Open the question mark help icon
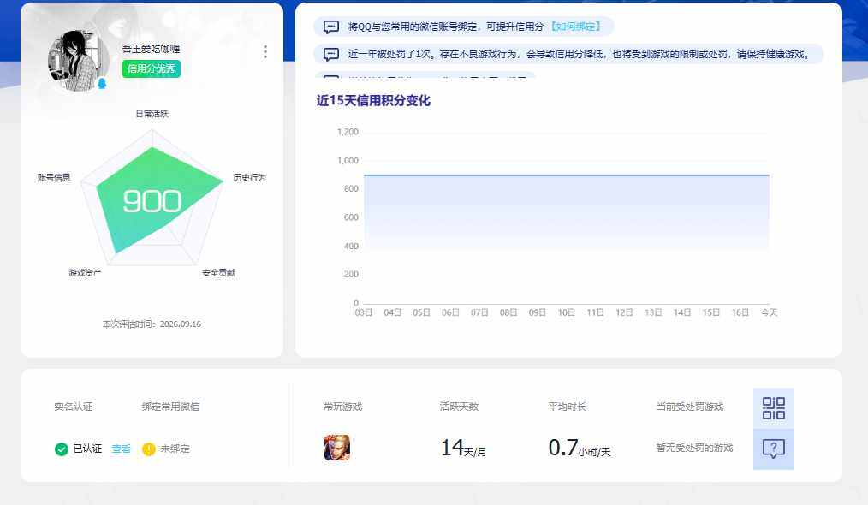 click(x=773, y=449)
